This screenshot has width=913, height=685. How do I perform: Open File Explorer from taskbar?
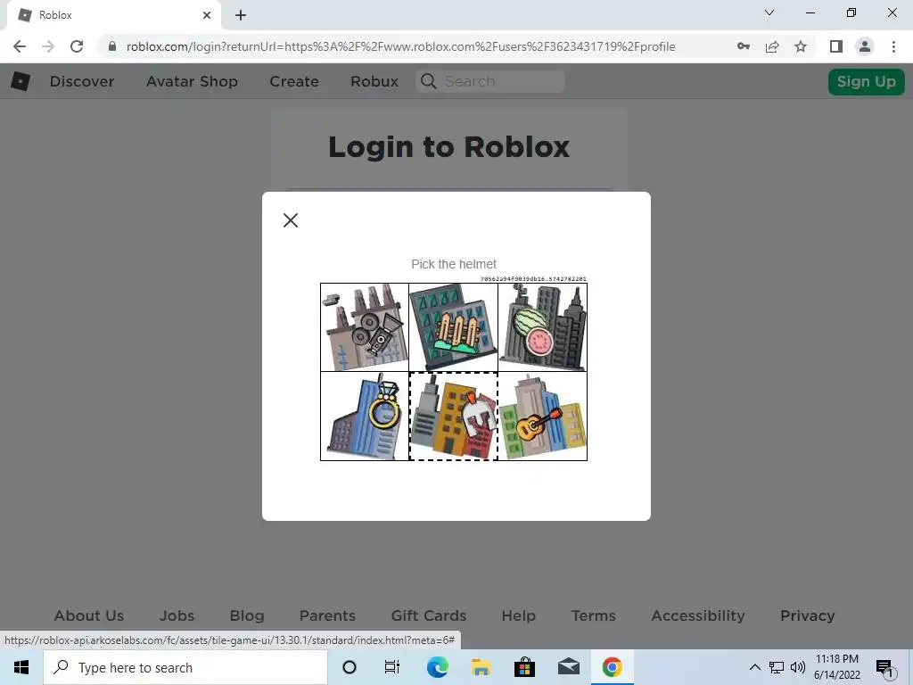[481, 667]
